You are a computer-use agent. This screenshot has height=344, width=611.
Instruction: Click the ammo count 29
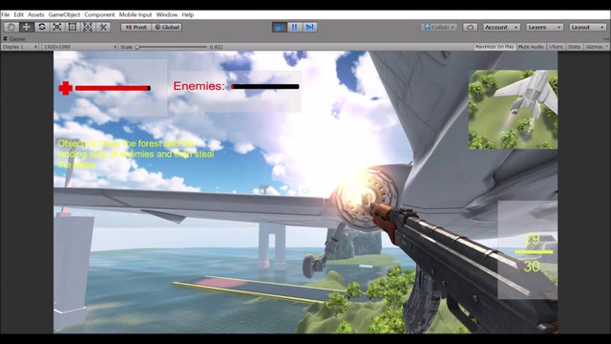click(532, 239)
